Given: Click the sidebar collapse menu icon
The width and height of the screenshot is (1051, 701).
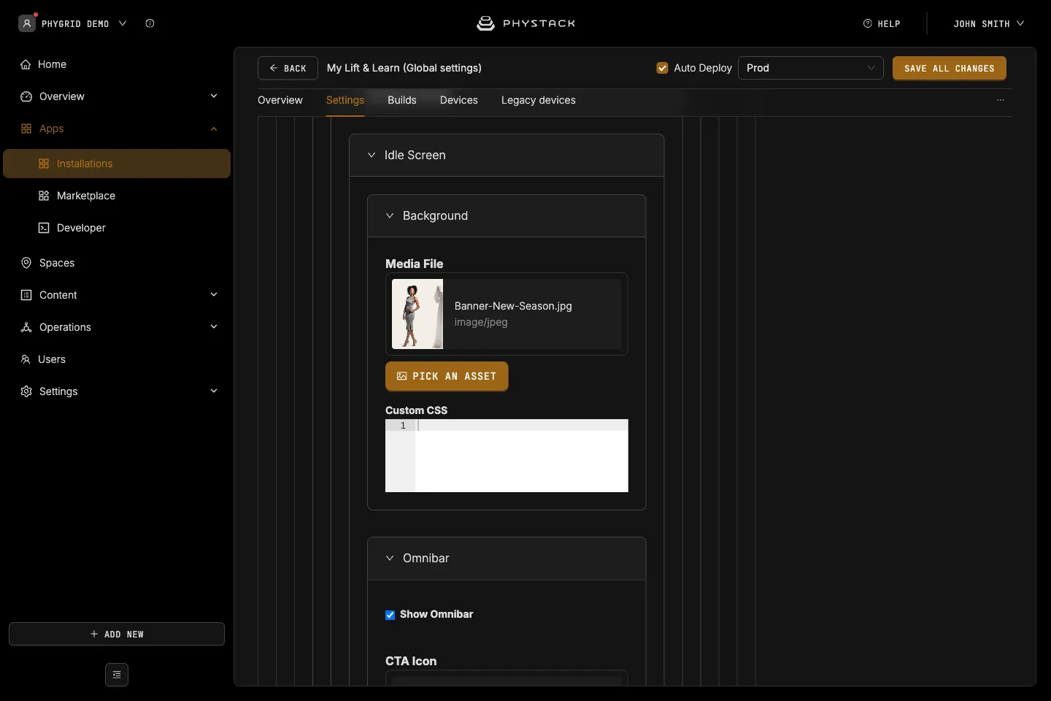Looking at the screenshot, I should click(117, 675).
